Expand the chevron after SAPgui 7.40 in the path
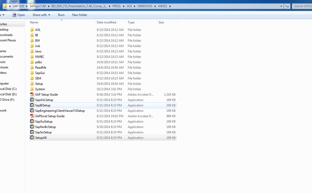Screen dimensions: 312x193 click(x=49, y=6)
